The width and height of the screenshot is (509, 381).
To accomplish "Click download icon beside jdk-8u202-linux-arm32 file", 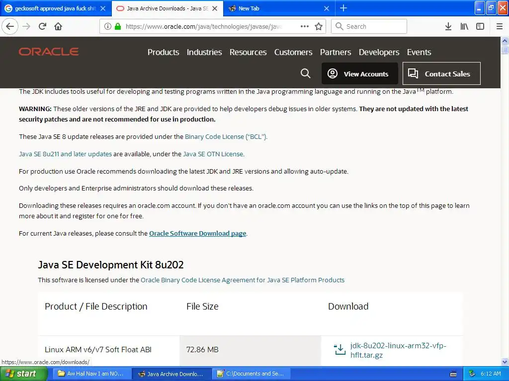I will 339,350.
